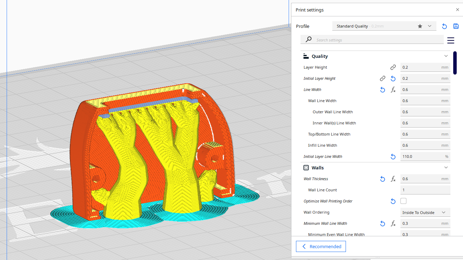The image size is (463, 260).
Task: Discard profile changes with reset icon
Action: [444, 26]
